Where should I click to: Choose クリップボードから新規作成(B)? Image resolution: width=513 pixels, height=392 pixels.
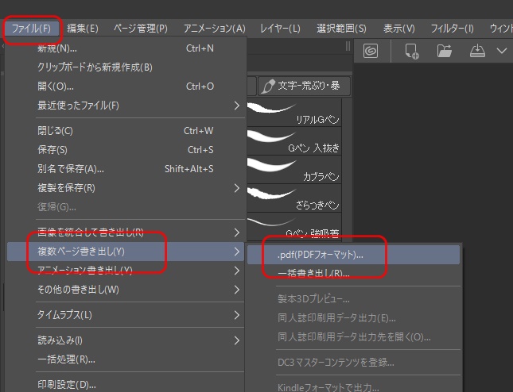[x=126, y=67]
